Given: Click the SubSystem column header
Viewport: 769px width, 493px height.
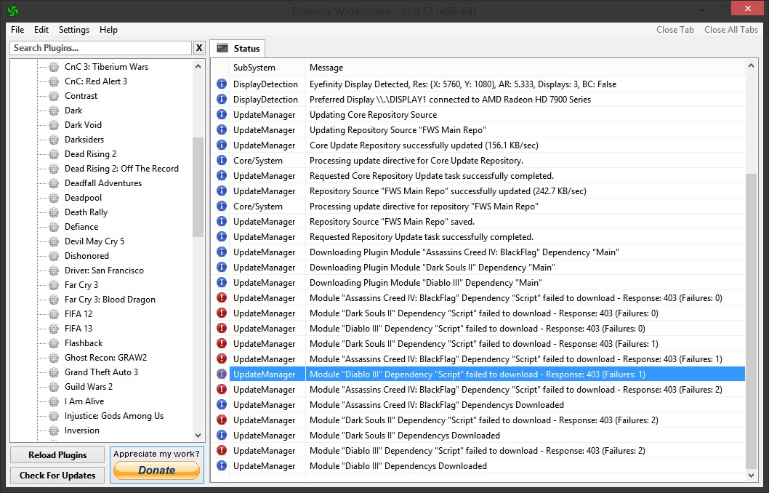Looking at the screenshot, I should 267,67.
